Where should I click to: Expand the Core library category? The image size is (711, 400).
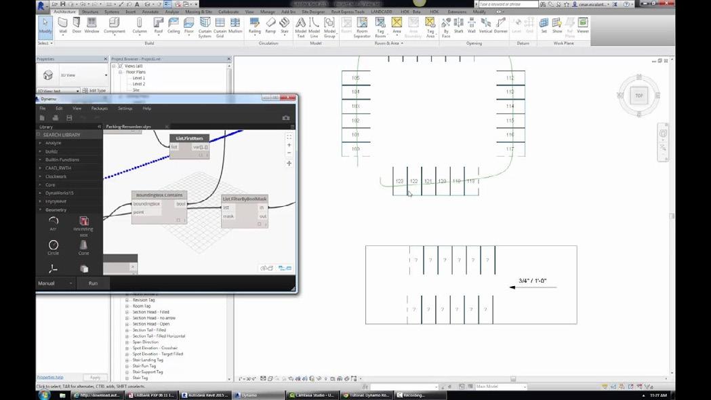pyautogui.click(x=50, y=184)
